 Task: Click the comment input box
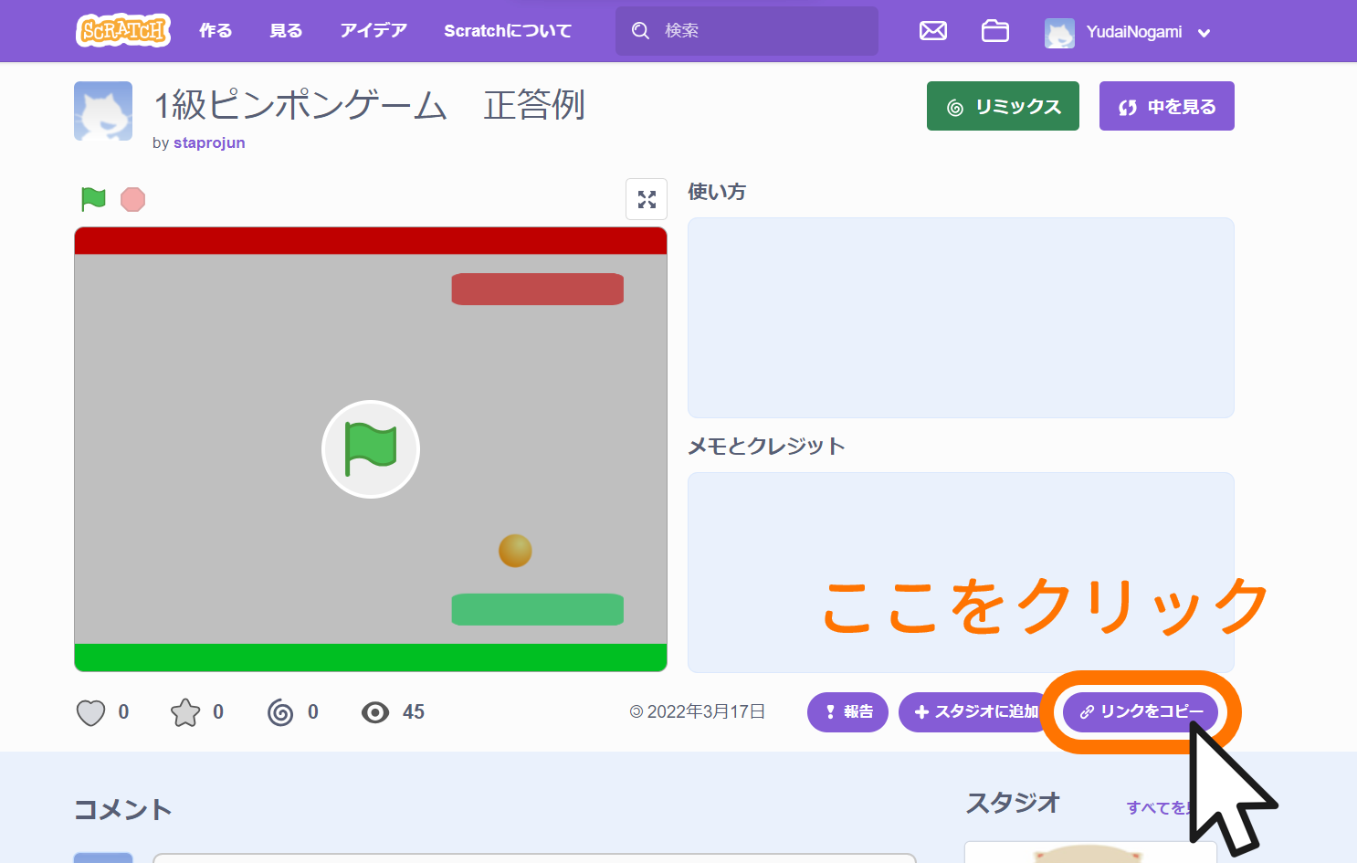534,857
